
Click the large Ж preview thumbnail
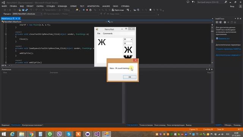point(128,50)
